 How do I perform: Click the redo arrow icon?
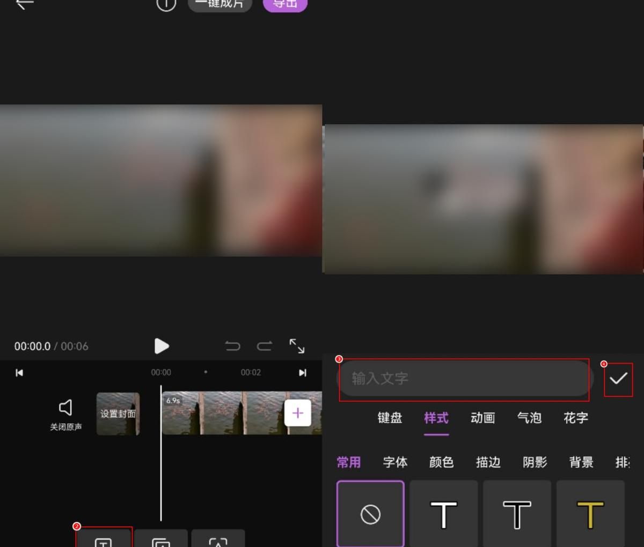265,346
